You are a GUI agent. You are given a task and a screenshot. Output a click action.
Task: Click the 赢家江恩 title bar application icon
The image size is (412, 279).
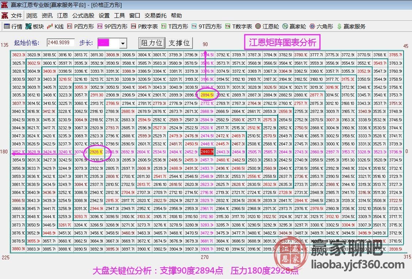(x=5, y=5)
